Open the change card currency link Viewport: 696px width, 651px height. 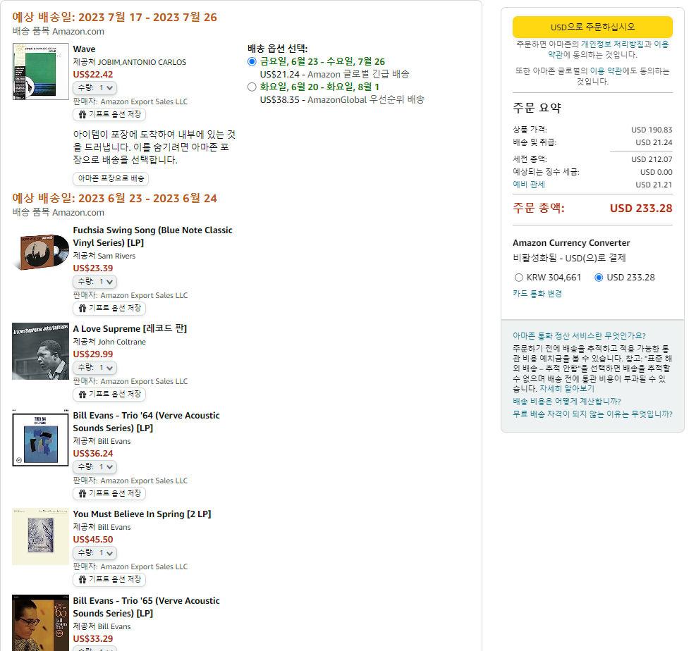tap(537, 294)
